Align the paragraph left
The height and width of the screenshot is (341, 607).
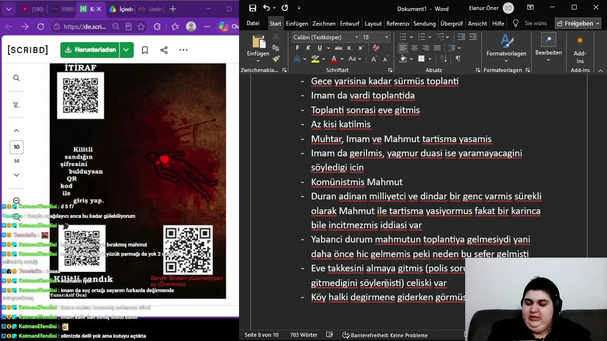pos(403,48)
